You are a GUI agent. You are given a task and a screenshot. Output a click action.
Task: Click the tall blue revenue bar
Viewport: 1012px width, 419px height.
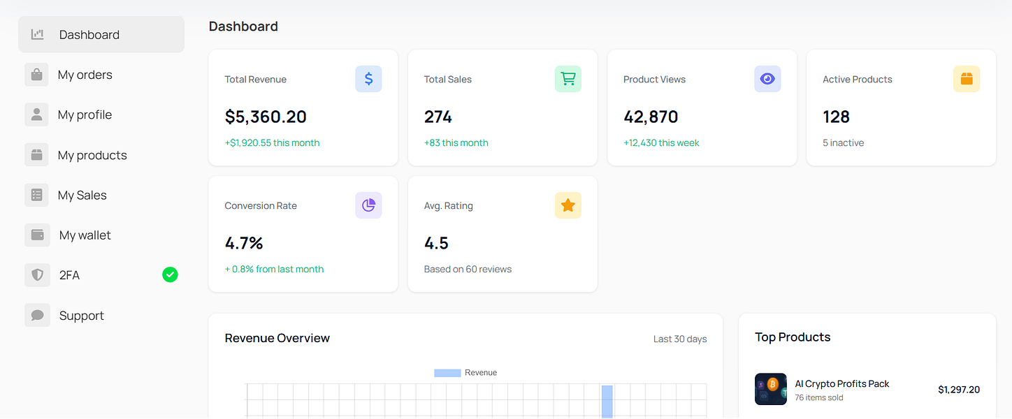(607, 402)
